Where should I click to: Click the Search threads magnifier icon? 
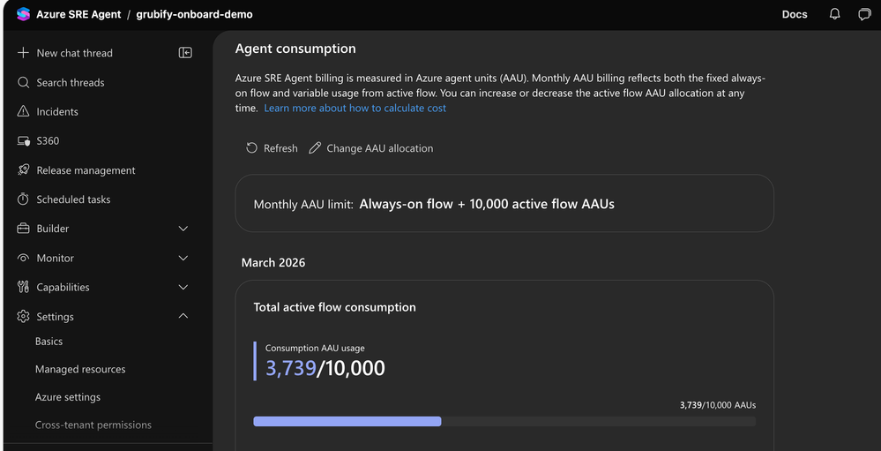click(x=23, y=82)
